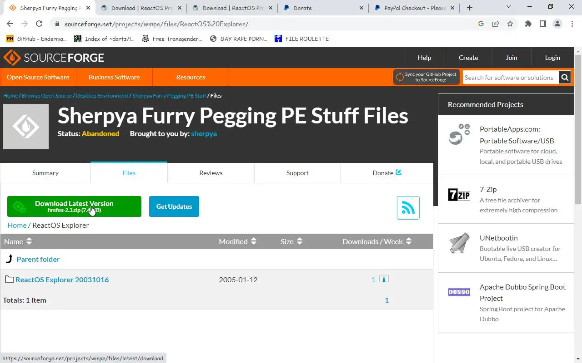Image resolution: width=582 pixels, height=363 pixels.
Task: Click the SourceForge logo
Action: 54,58
